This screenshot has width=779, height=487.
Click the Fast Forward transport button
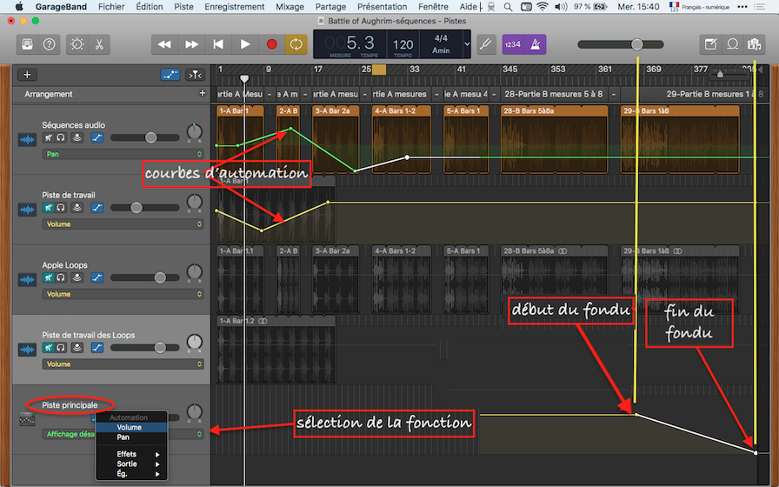(191, 44)
